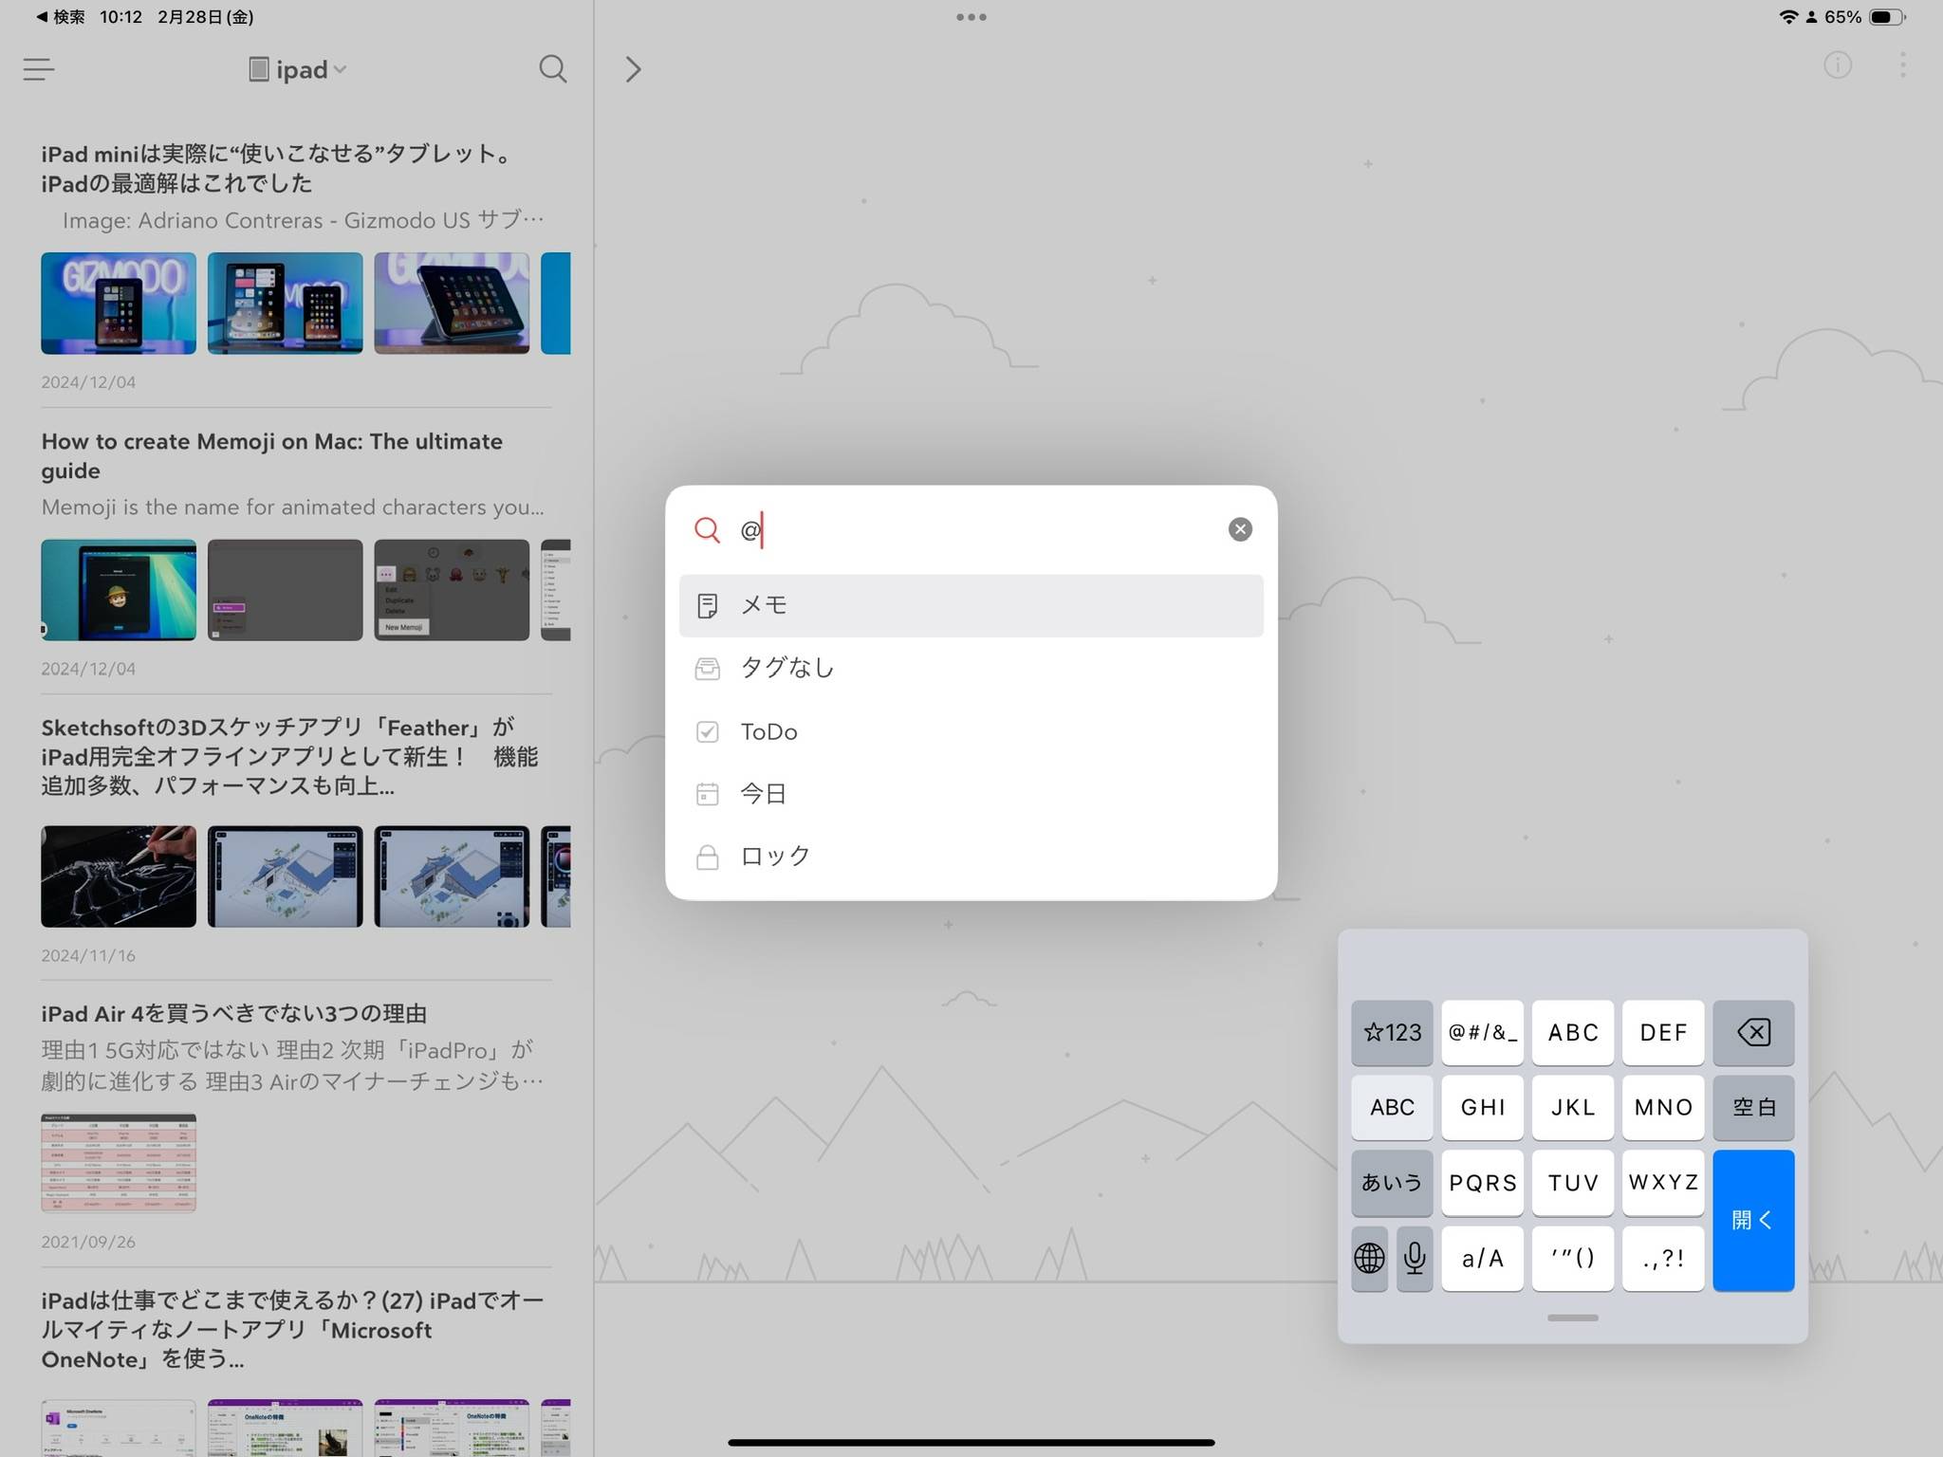Tap the backspace delete key
Screen dimensions: 1943x1457
1753,1032
